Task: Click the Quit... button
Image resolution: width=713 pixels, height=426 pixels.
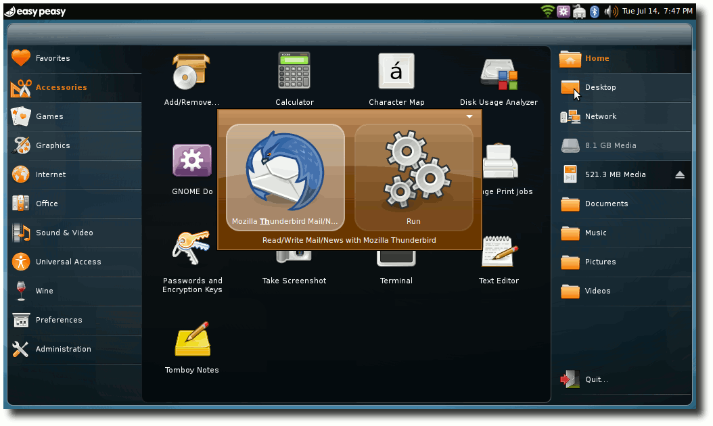Action: coord(624,379)
